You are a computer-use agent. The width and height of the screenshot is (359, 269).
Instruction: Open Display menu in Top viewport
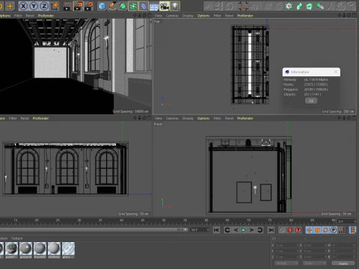[x=188, y=16]
